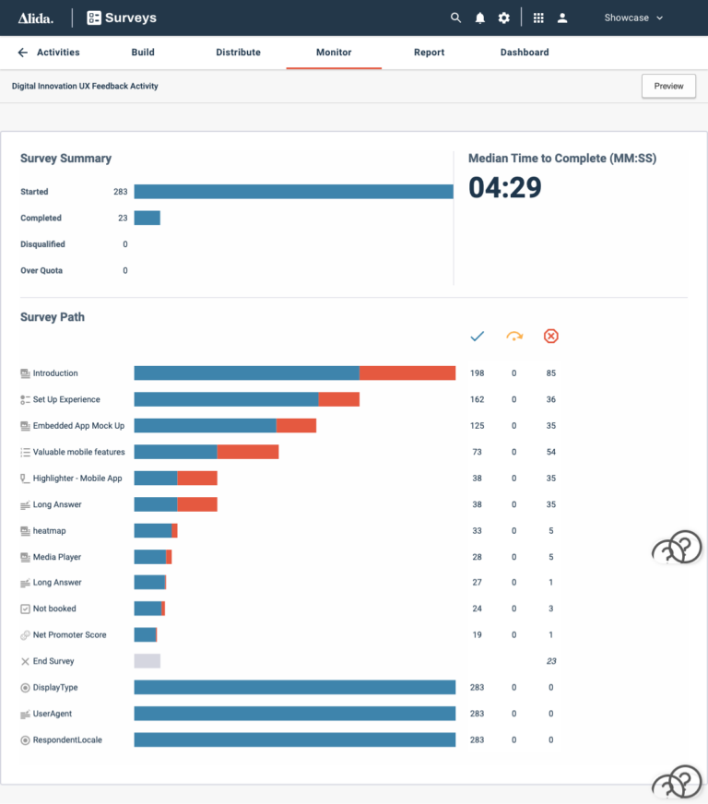Click the search magnifier icon
Viewport: 708px width, 804px height.
pos(455,18)
